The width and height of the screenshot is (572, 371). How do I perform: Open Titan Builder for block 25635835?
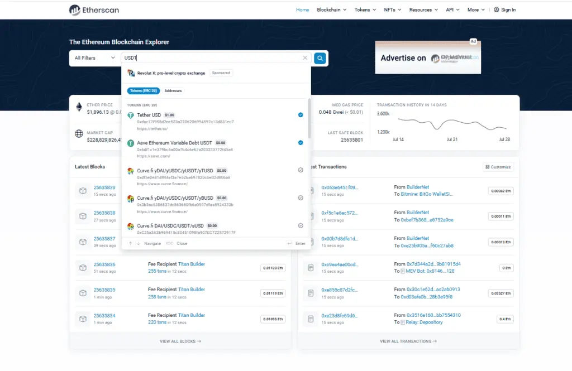192,290
